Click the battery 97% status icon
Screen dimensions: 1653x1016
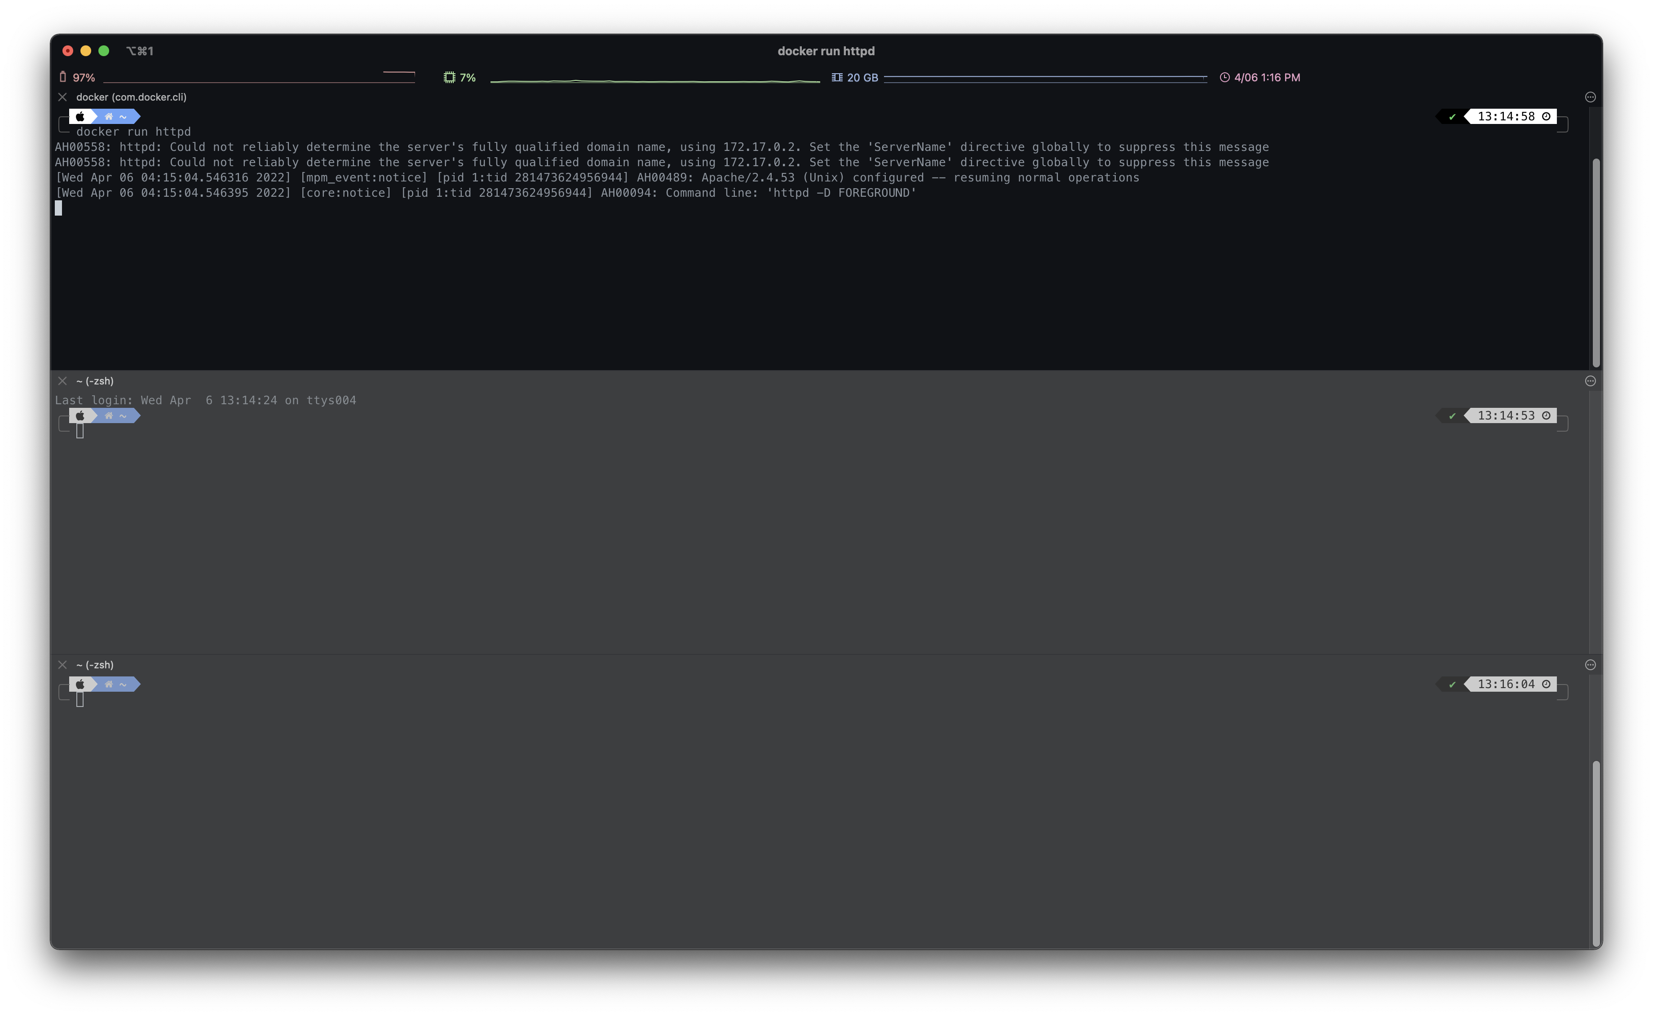coord(62,77)
